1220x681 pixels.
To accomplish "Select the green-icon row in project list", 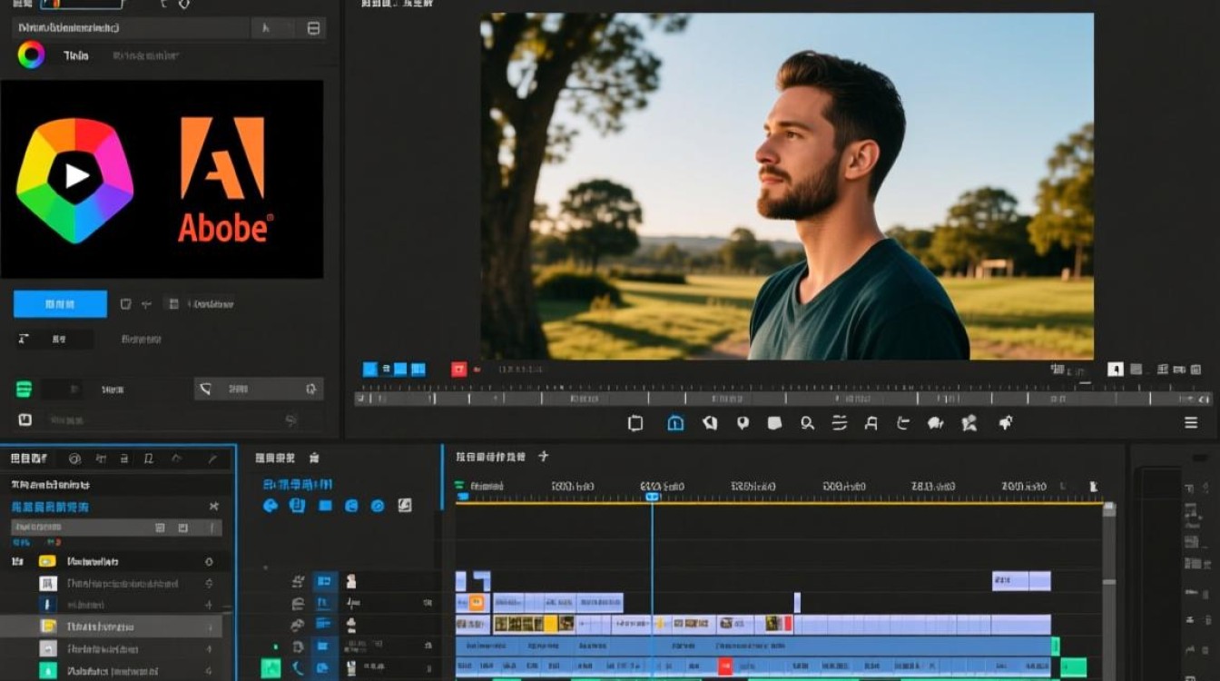I will 116,670.
